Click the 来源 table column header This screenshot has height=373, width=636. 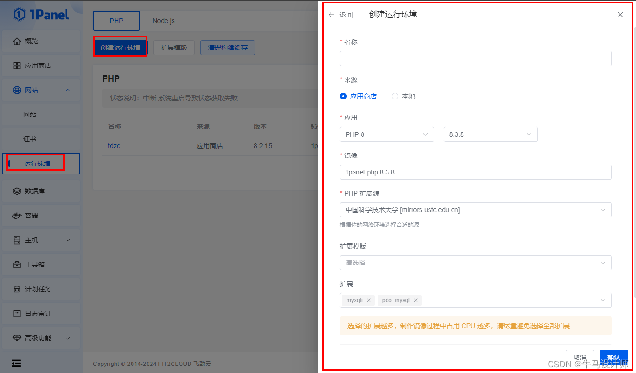click(x=203, y=126)
